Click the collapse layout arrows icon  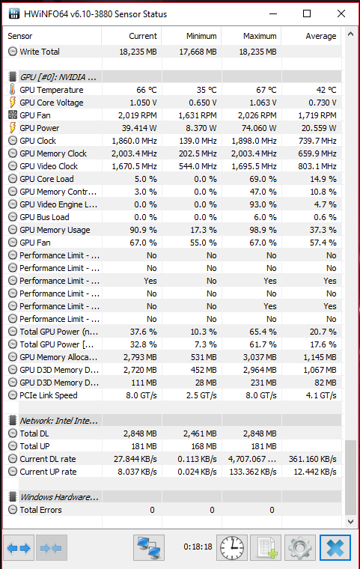point(51,548)
